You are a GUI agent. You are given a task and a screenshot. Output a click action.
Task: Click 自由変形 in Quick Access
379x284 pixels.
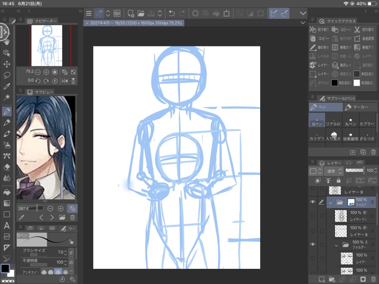(x=364, y=38)
